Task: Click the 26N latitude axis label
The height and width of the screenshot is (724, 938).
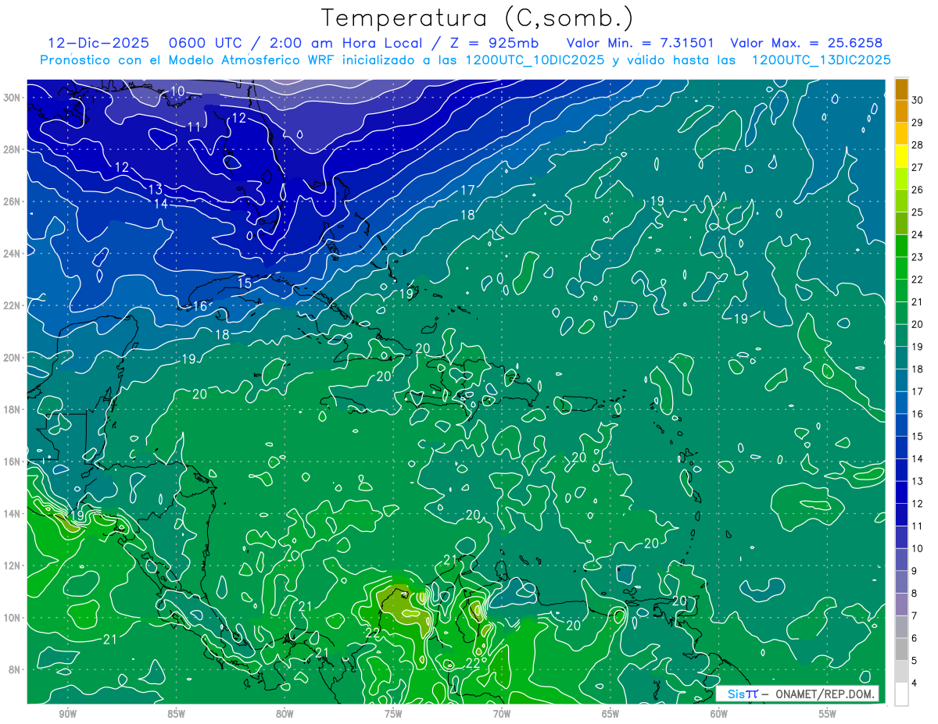Action: tap(13, 202)
